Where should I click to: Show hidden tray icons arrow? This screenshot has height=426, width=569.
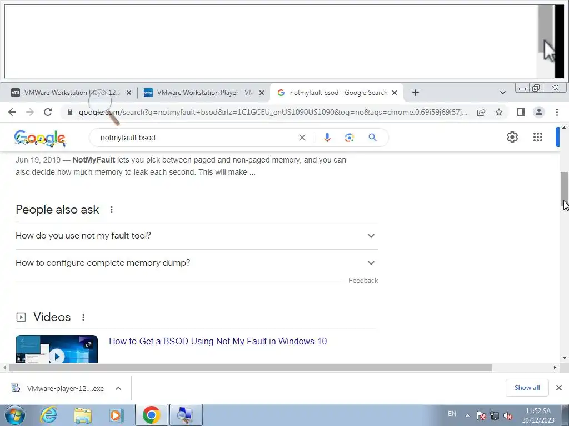pos(467,415)
